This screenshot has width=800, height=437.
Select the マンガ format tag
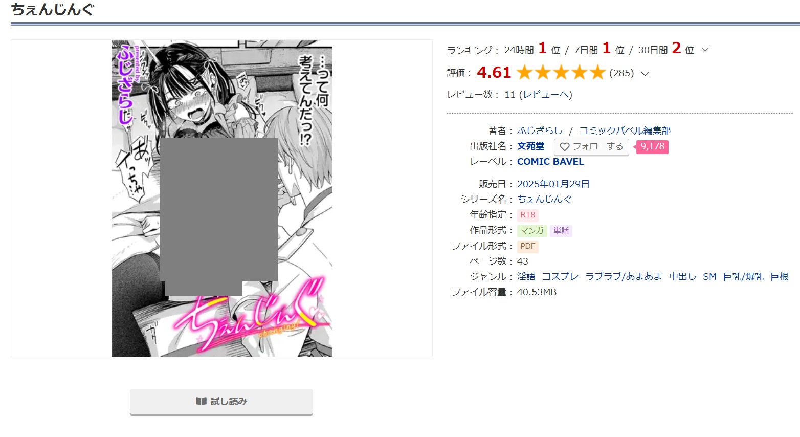tap(532, 231)
